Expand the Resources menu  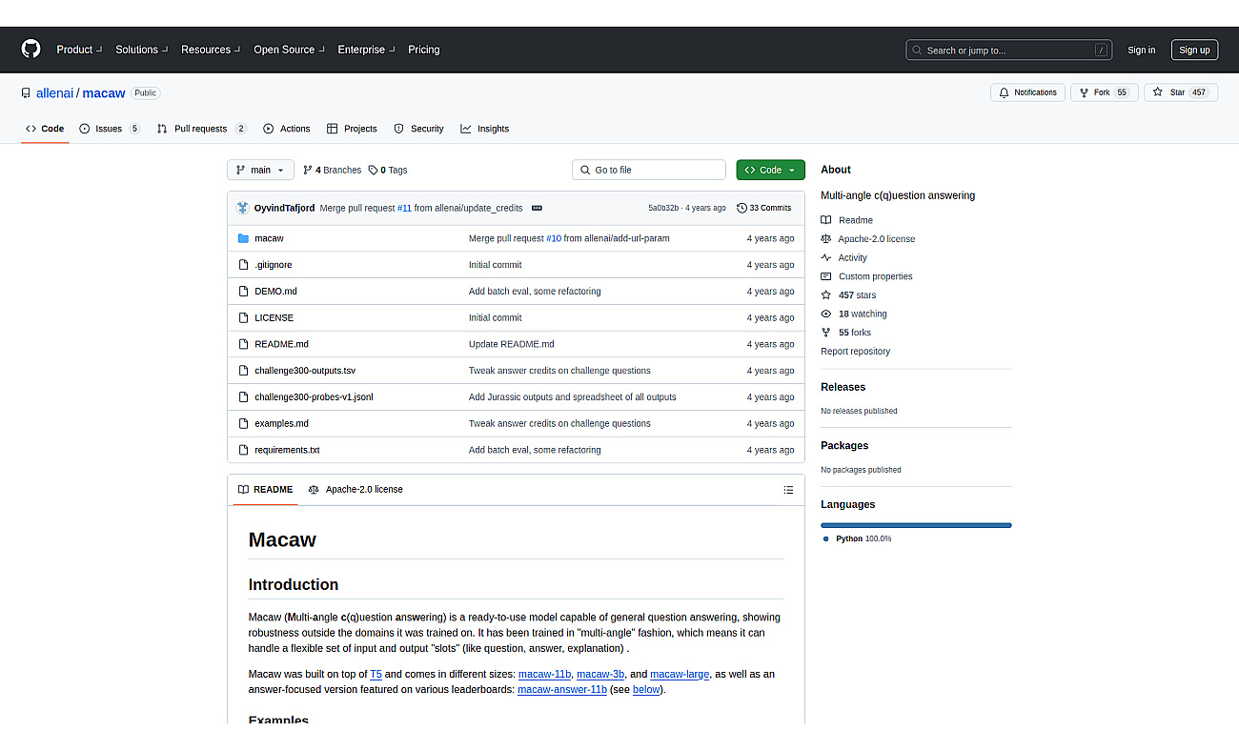pos(211,50)
